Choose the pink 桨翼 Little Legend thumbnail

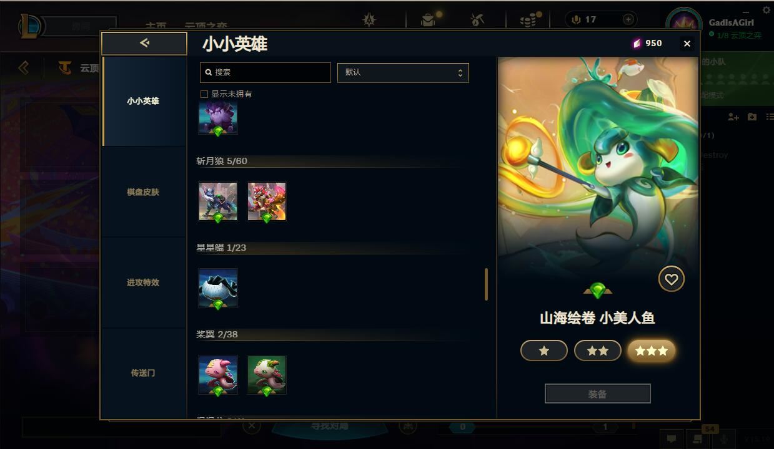(218, 375)
